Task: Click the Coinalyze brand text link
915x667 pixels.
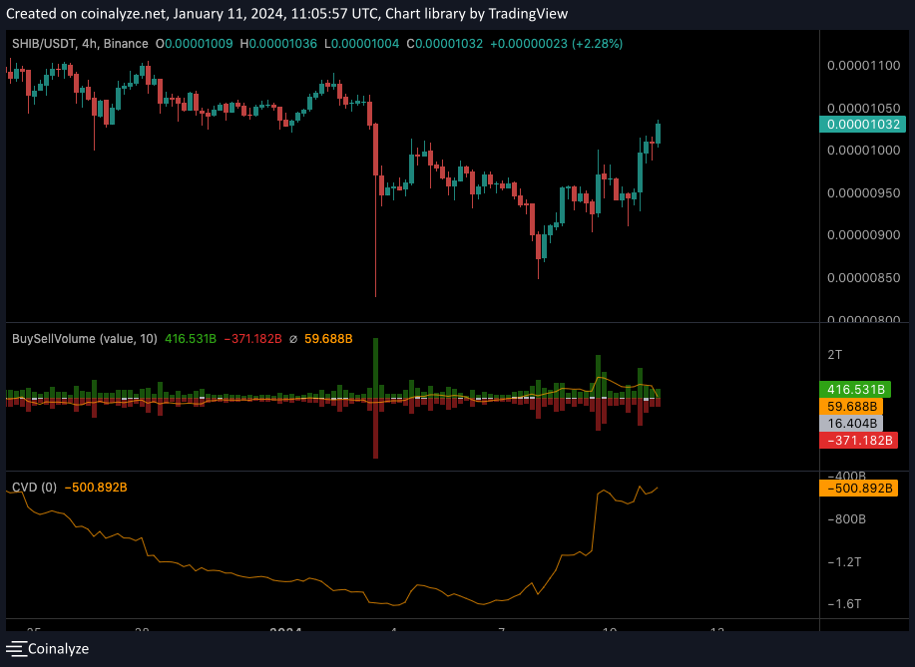Action: tap(58, 648)
